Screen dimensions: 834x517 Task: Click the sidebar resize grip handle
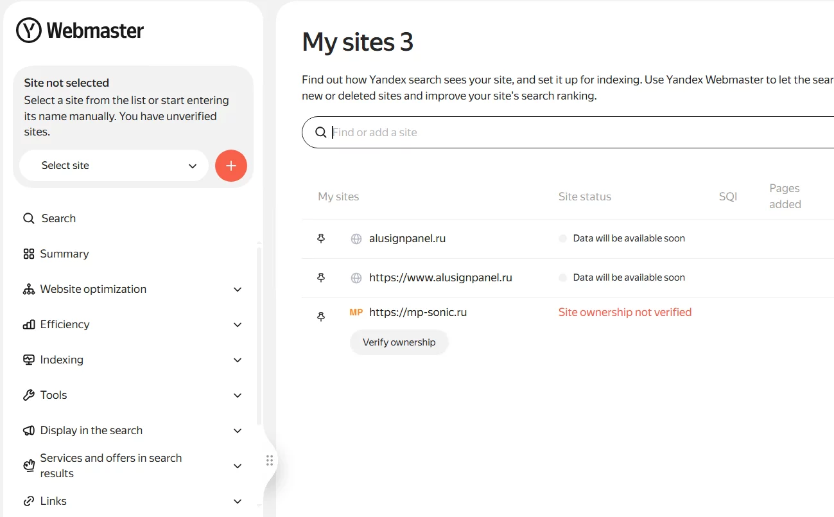pyautogui.click(x=270, y=460)
